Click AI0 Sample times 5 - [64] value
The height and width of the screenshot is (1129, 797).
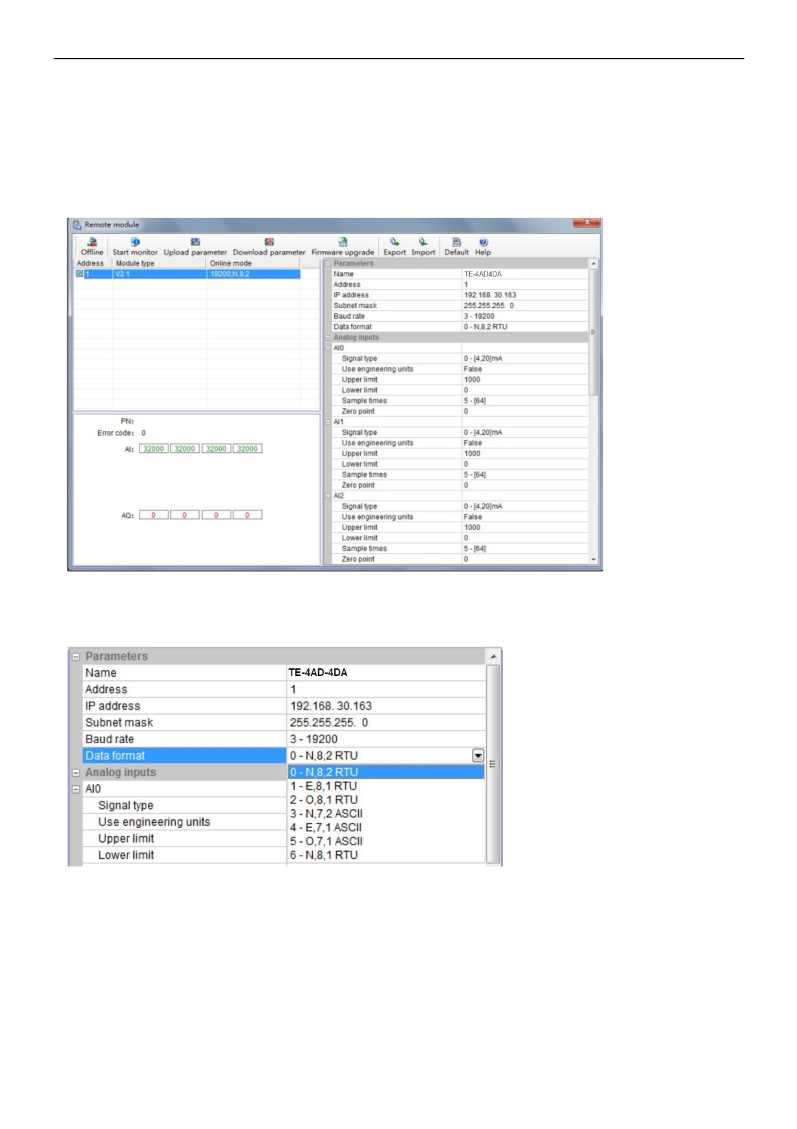click(x=525, y=401)
